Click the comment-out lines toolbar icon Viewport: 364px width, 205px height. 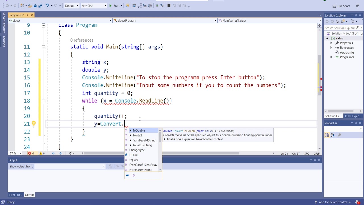157,6
